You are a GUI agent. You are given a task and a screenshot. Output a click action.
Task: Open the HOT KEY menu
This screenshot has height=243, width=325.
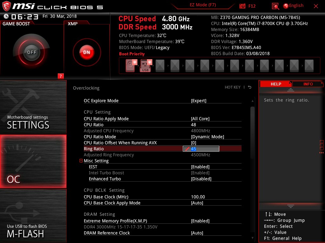[x=233, y=87]
